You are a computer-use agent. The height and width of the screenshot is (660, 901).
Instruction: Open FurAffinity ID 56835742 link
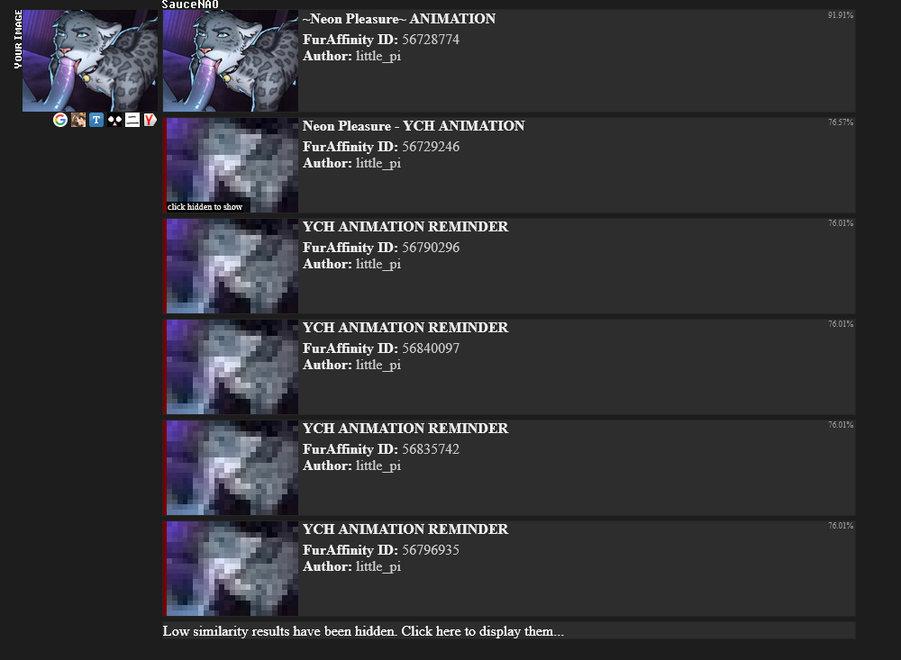431,449
